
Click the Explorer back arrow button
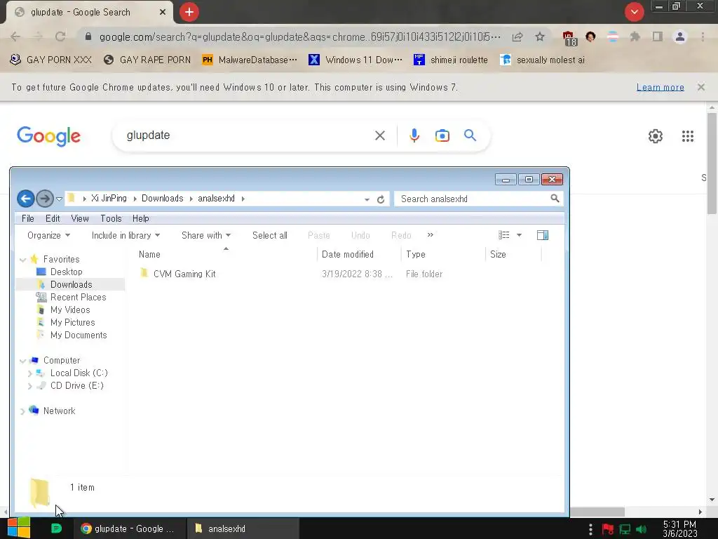[26, 199]
